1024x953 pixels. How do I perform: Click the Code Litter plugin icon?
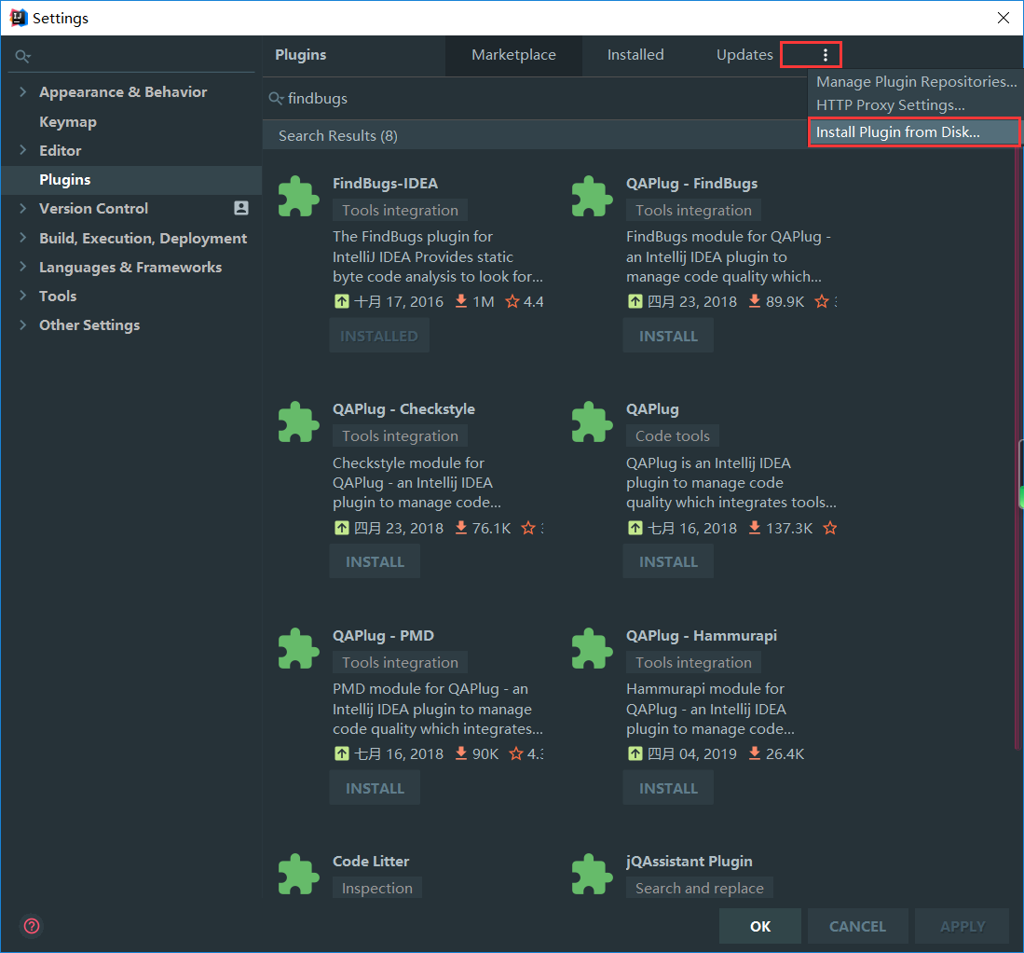point(298,875)
